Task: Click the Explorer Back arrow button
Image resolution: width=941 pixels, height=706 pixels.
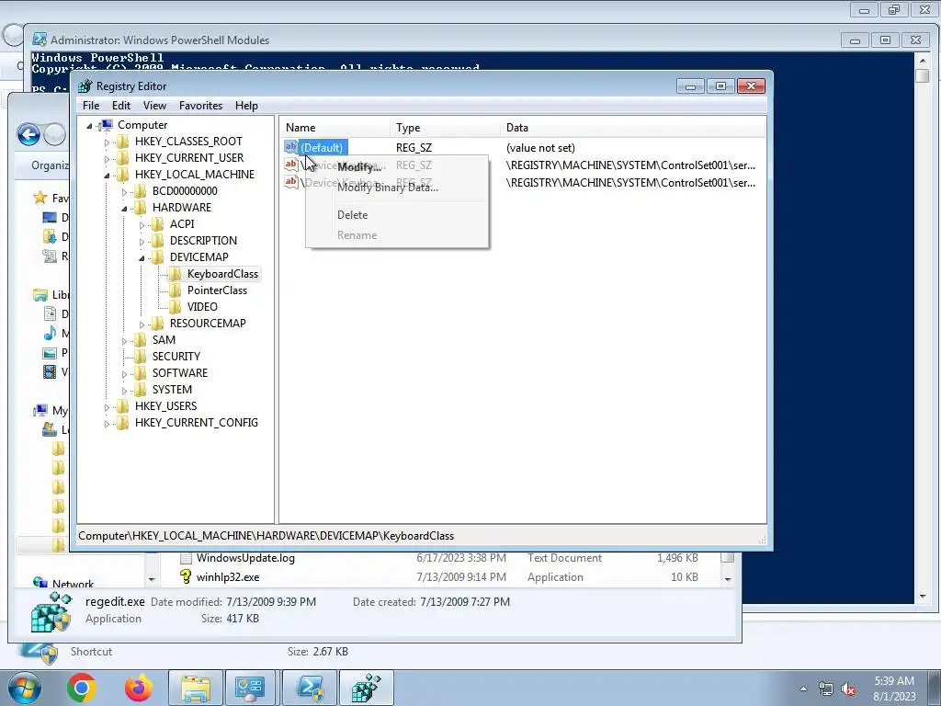Action: point(28,134)
